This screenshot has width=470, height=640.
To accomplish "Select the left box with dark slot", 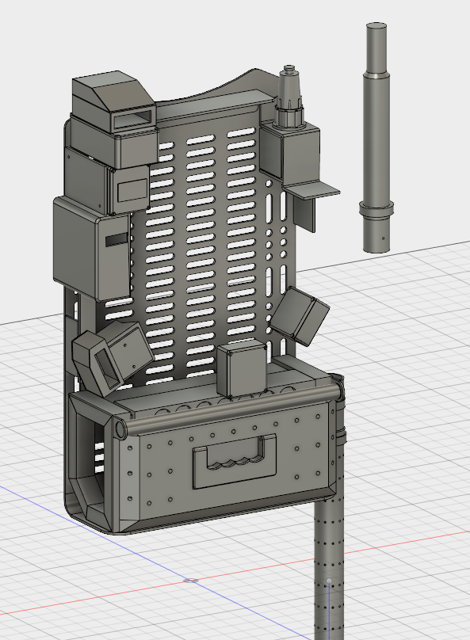I will pyautogui.click(x=92, y=249).
